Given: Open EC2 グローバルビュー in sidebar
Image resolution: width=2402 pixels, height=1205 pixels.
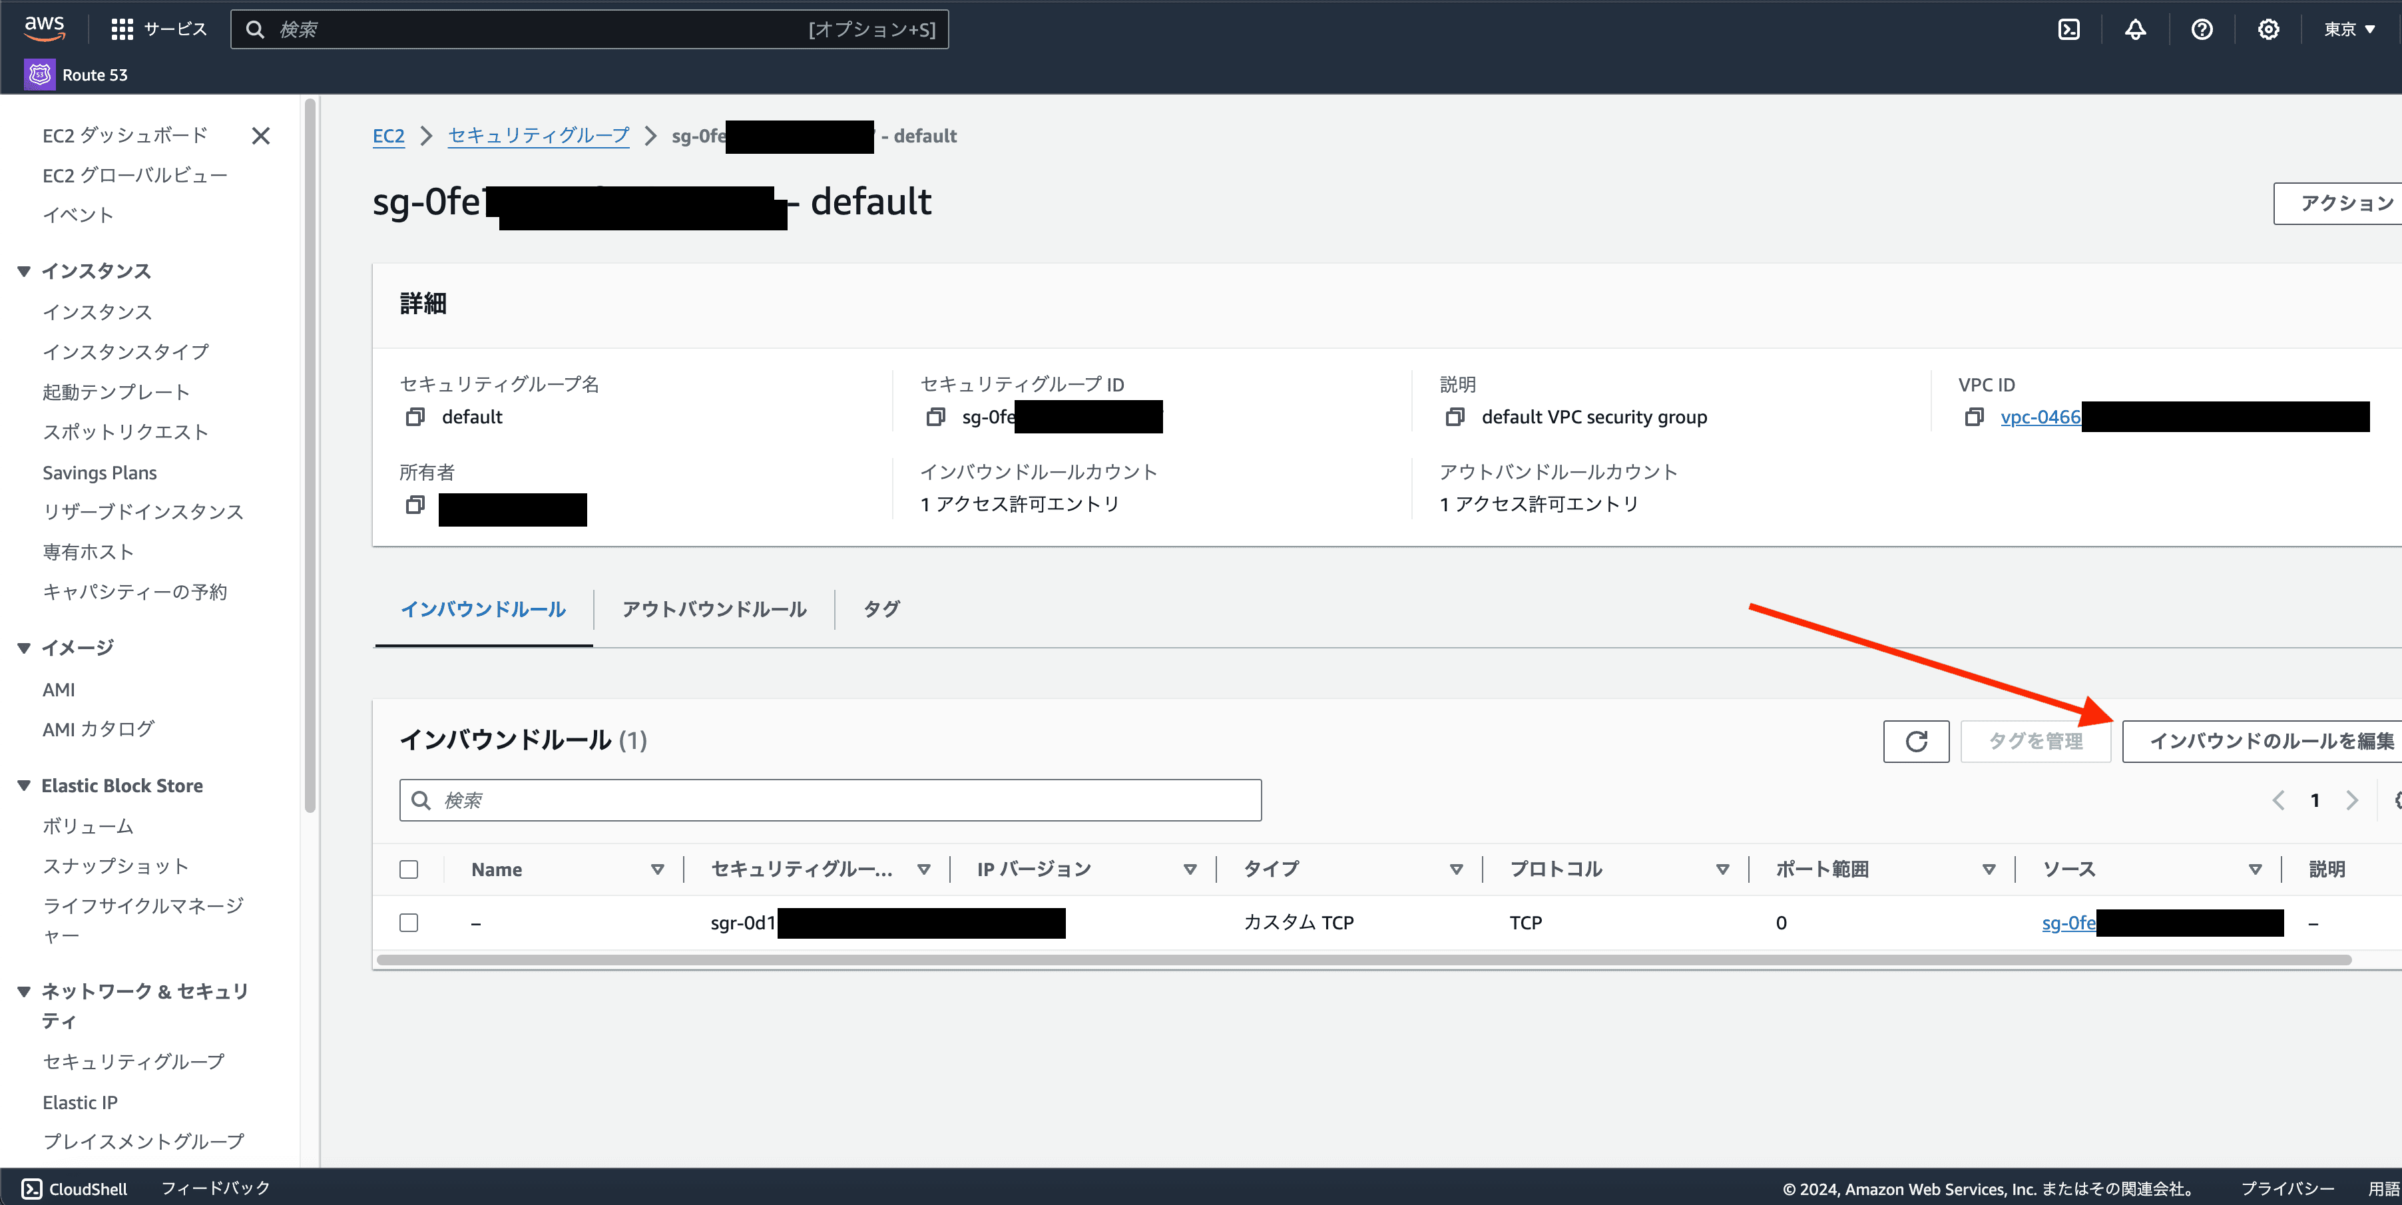Looking at the screenshot, I should (x=135, y=175).
